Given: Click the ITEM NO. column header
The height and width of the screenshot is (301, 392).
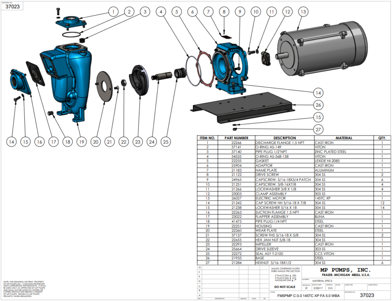Looking at the screenshot, I should coord(207,138).
